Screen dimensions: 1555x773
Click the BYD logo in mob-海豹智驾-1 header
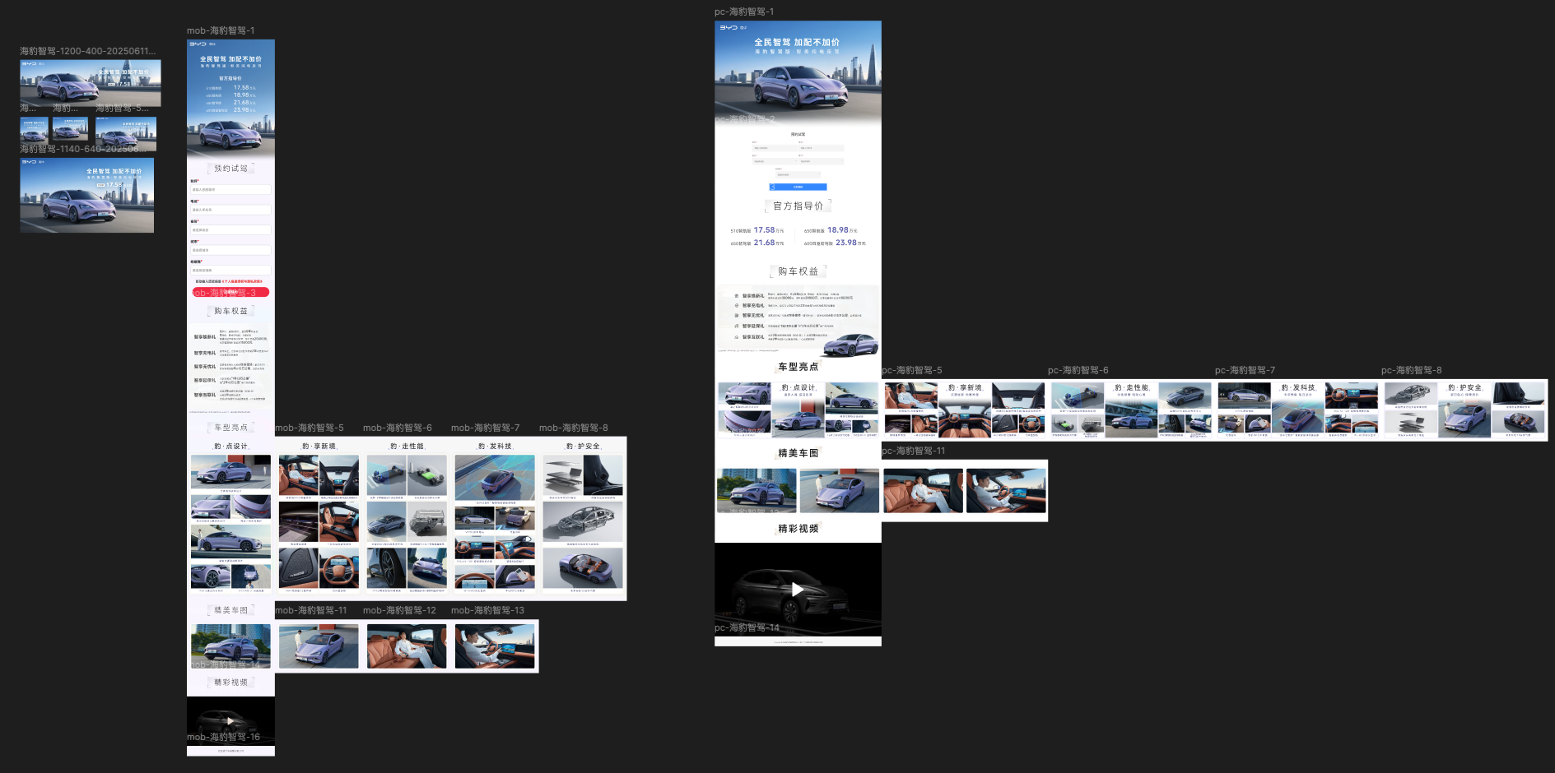pyautogui.click(x=198, y=44)
